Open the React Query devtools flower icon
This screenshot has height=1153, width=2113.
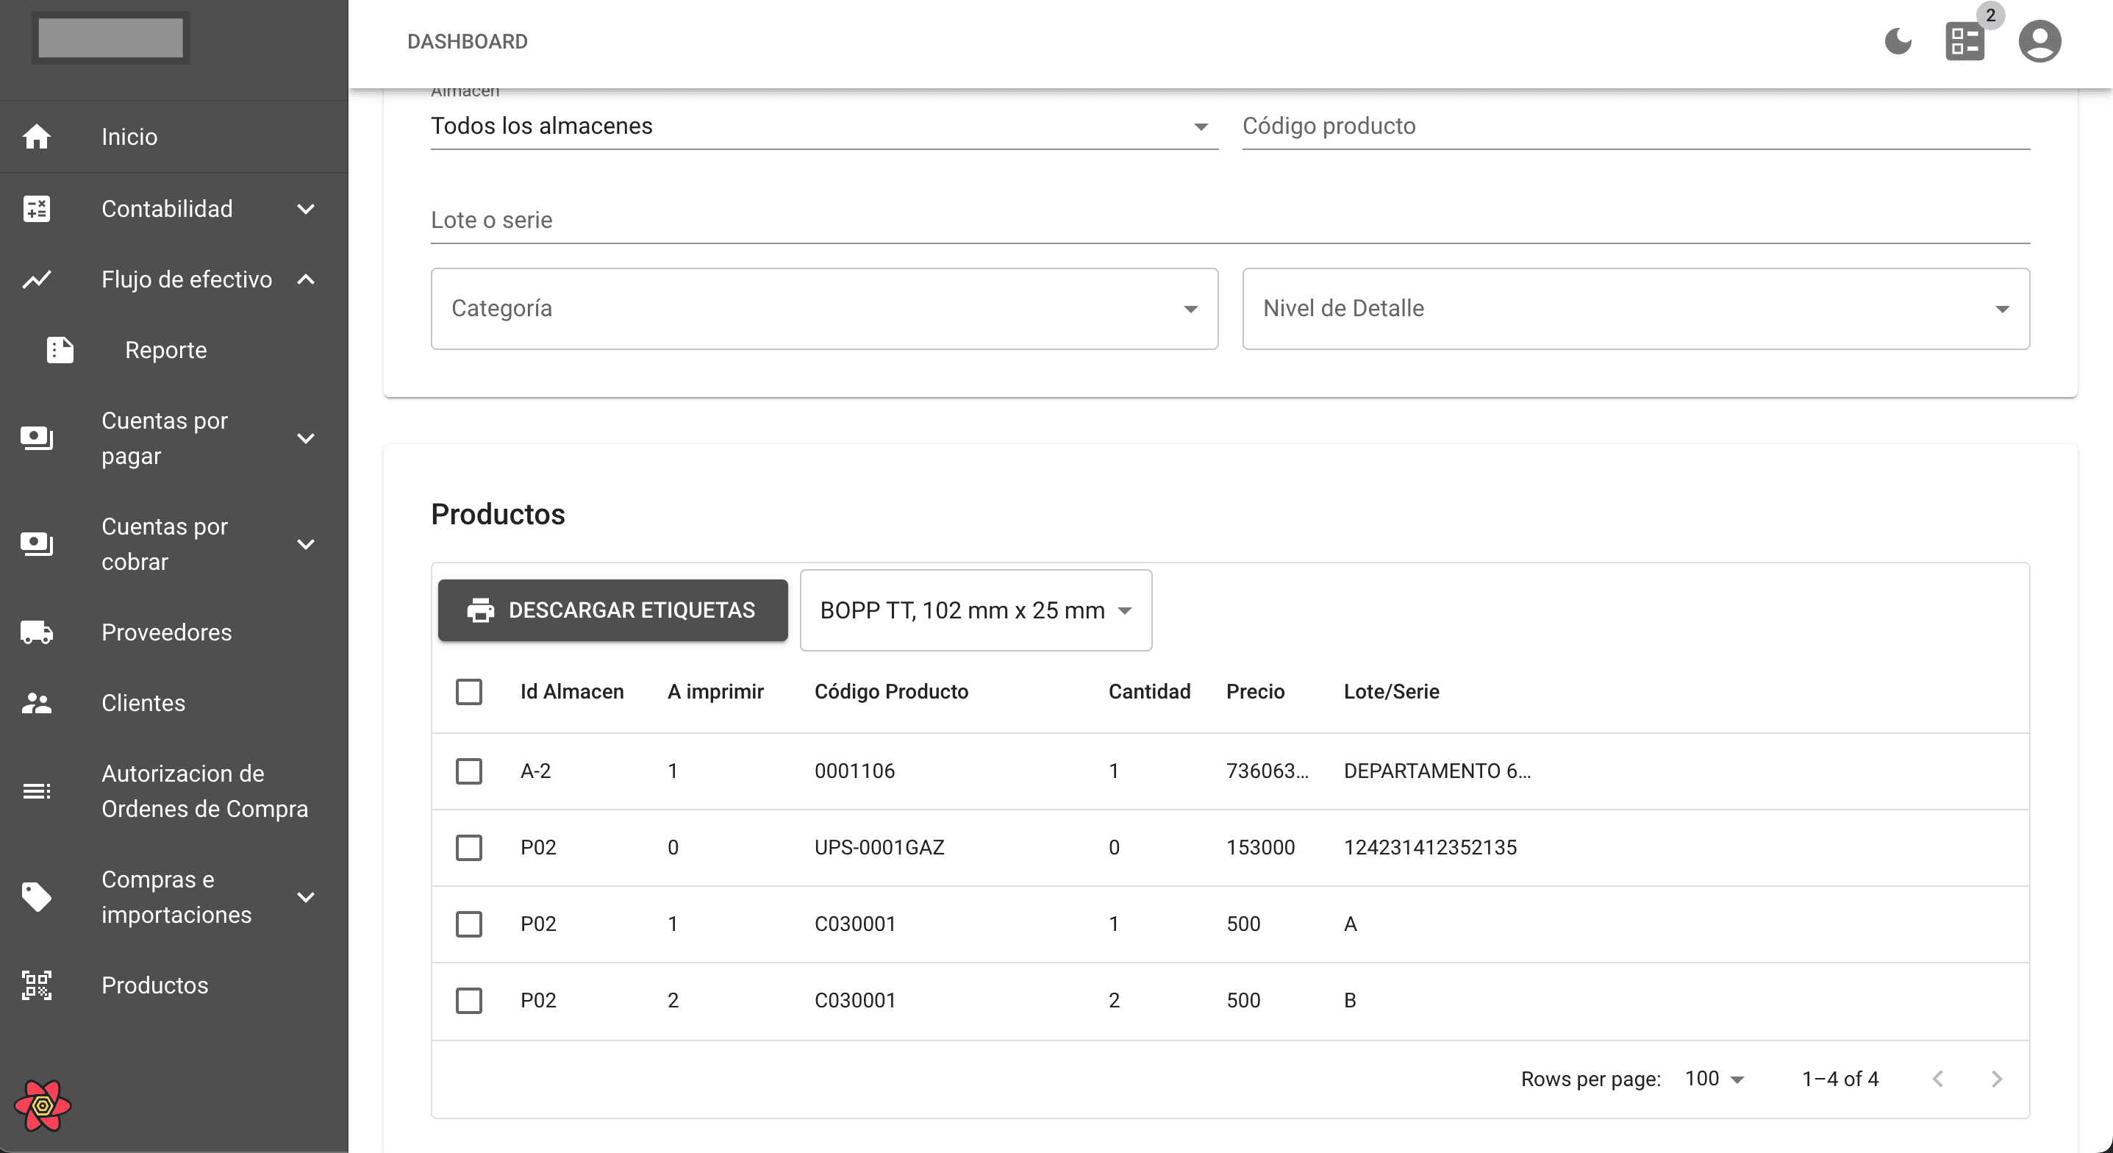(43, 1105)
